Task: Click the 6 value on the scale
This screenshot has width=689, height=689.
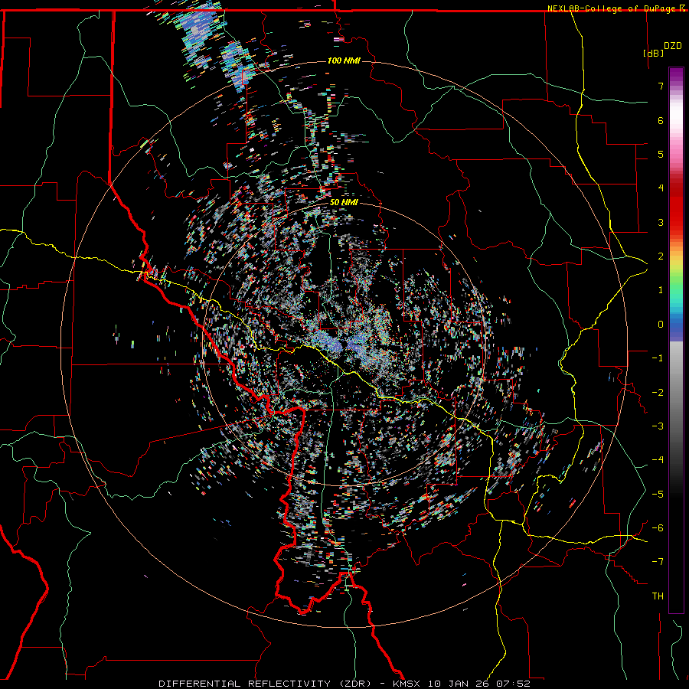Action: (x=661, y=120)
